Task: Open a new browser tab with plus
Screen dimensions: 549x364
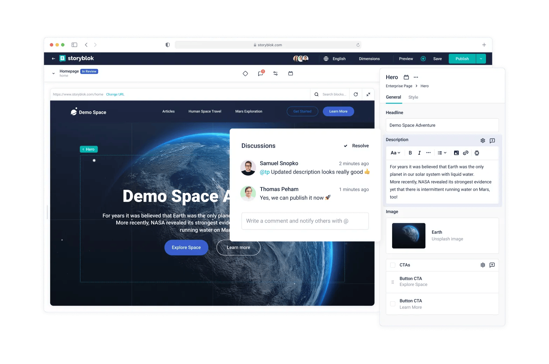Action: pos(484,45)
